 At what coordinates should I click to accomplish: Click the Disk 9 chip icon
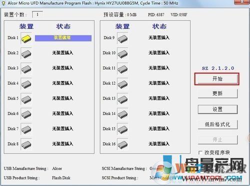tap(122, 38)
